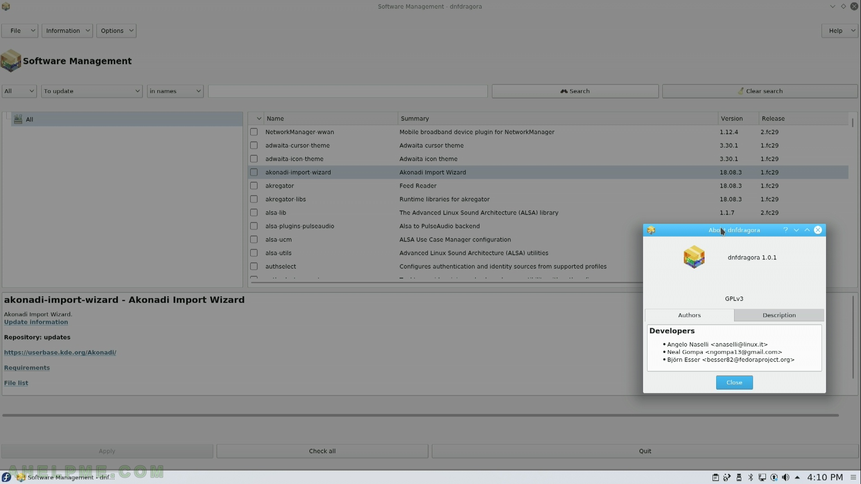
Task: Click the dnfdragora logo in the About dialog
Action: click(x=694, y=257)
